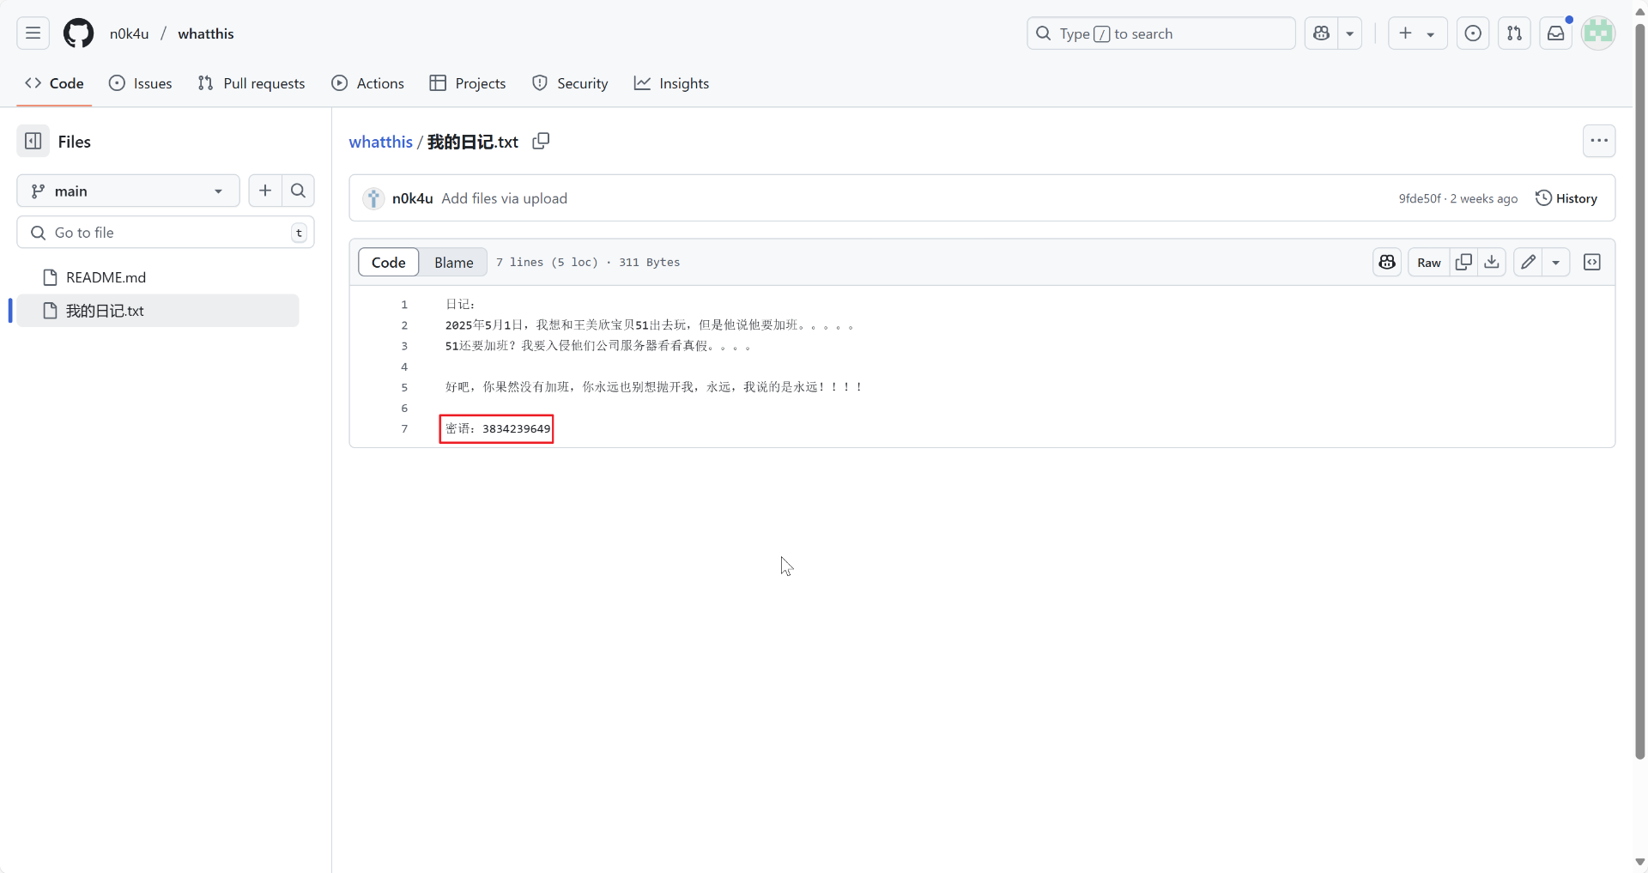
Task: Click line number 3 in the file
Action: [x=404, y=346]
